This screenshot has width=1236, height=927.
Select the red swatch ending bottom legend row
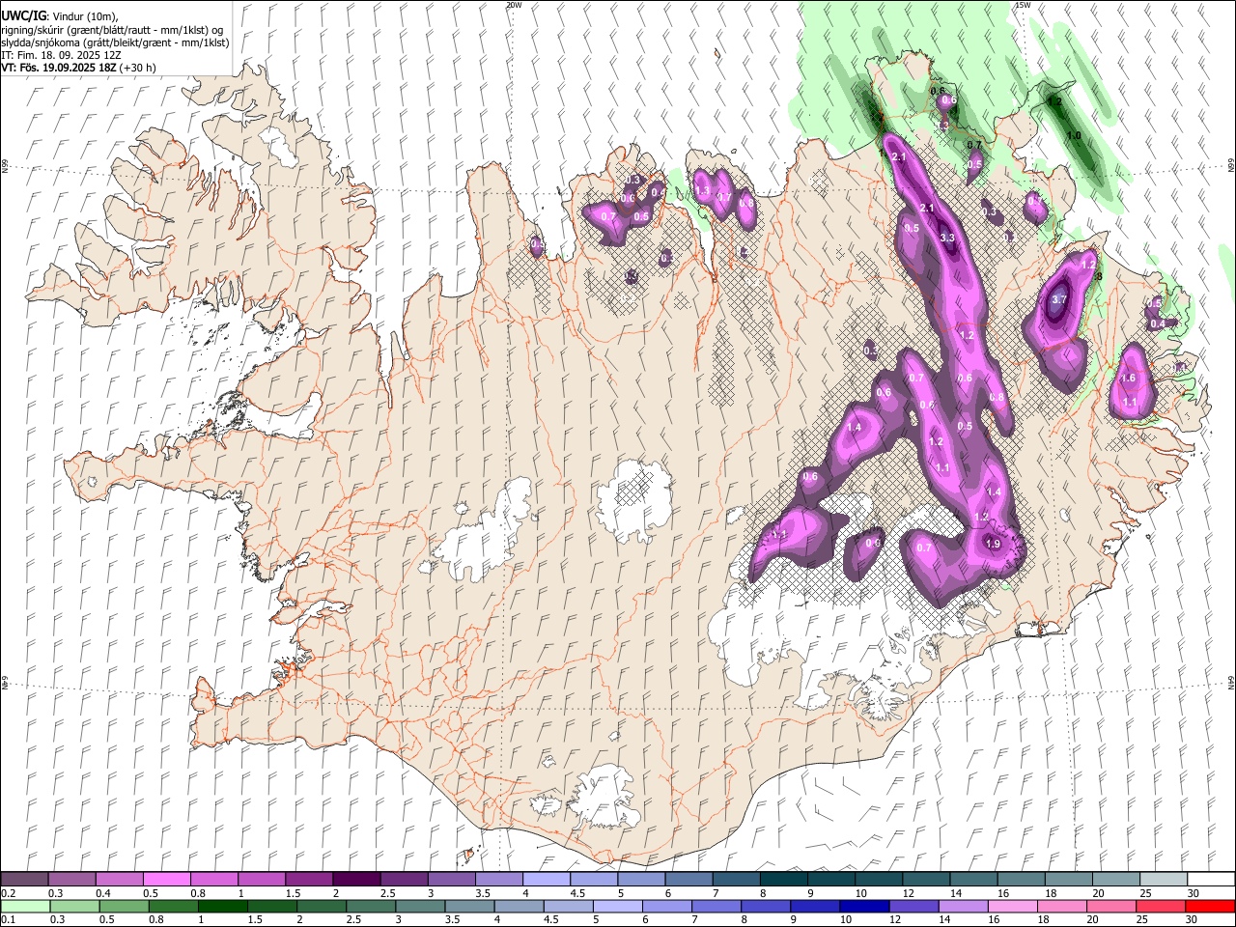click(x=1210, y=906)
